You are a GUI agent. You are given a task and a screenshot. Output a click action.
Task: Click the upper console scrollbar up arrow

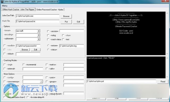coord(167,13)
